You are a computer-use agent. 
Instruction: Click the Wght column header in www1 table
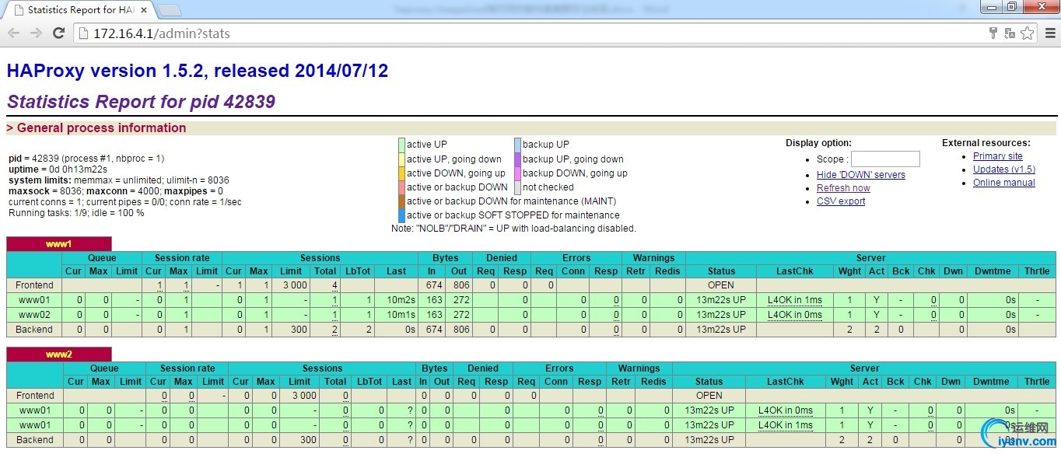pyautogui.click(x=849, y=271)
